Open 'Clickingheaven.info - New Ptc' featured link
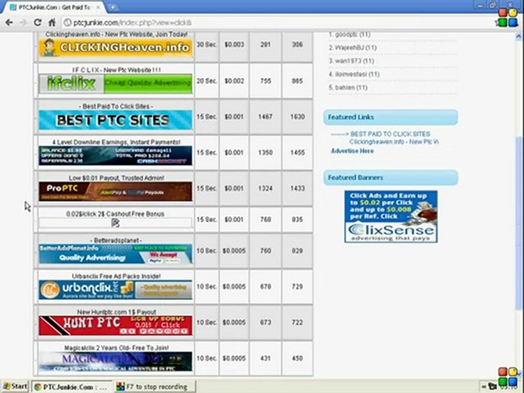524x393 pixels. tap(394, 142)
